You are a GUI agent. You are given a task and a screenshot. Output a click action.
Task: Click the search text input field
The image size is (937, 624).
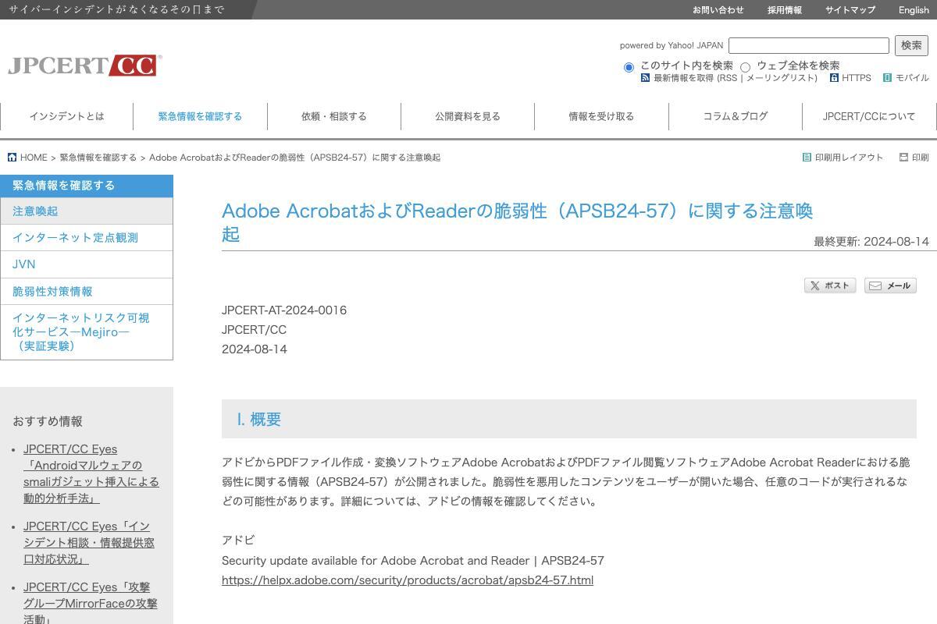coord(809,46)
